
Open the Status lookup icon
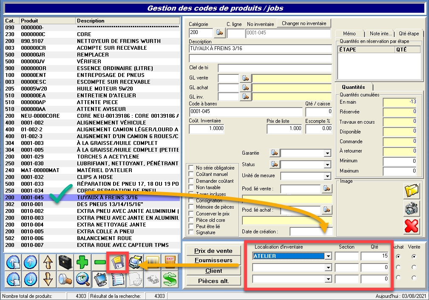[x=274, y=164]
